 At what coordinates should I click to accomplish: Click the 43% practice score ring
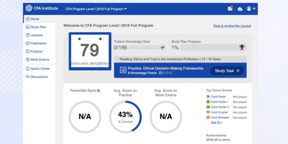click(x=125, y=116)
